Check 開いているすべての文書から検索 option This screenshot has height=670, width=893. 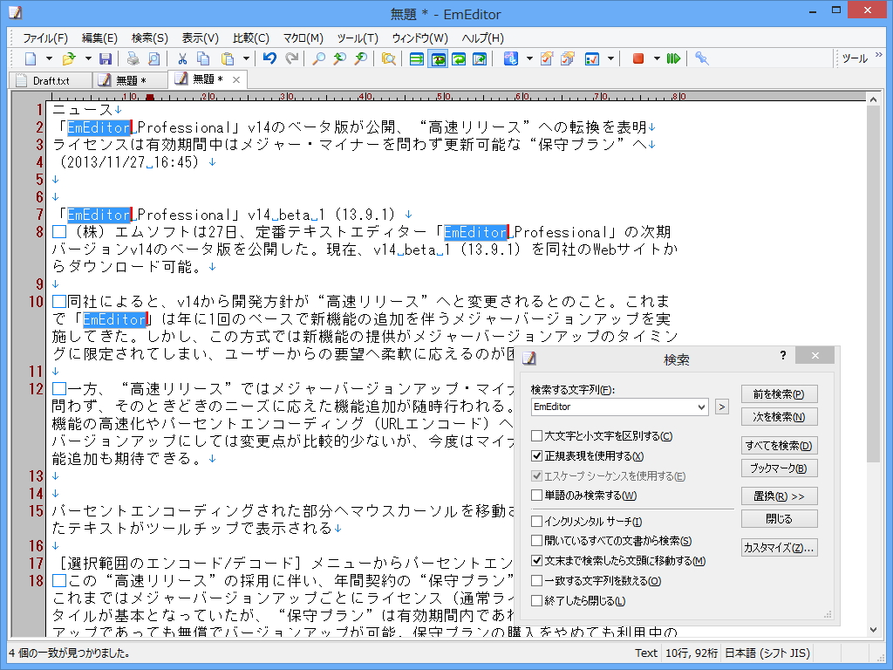pos(536,541)
